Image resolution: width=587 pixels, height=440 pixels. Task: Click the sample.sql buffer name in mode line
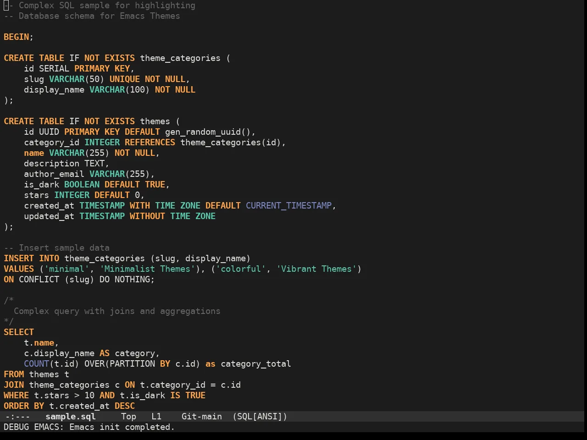71,417
